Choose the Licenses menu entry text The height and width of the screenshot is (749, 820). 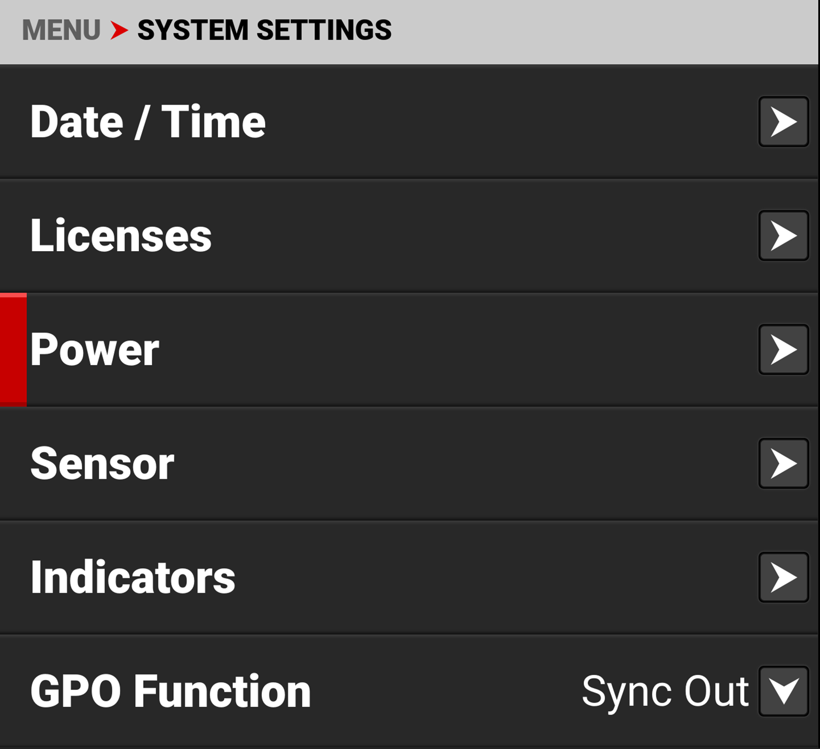(121, 235)
